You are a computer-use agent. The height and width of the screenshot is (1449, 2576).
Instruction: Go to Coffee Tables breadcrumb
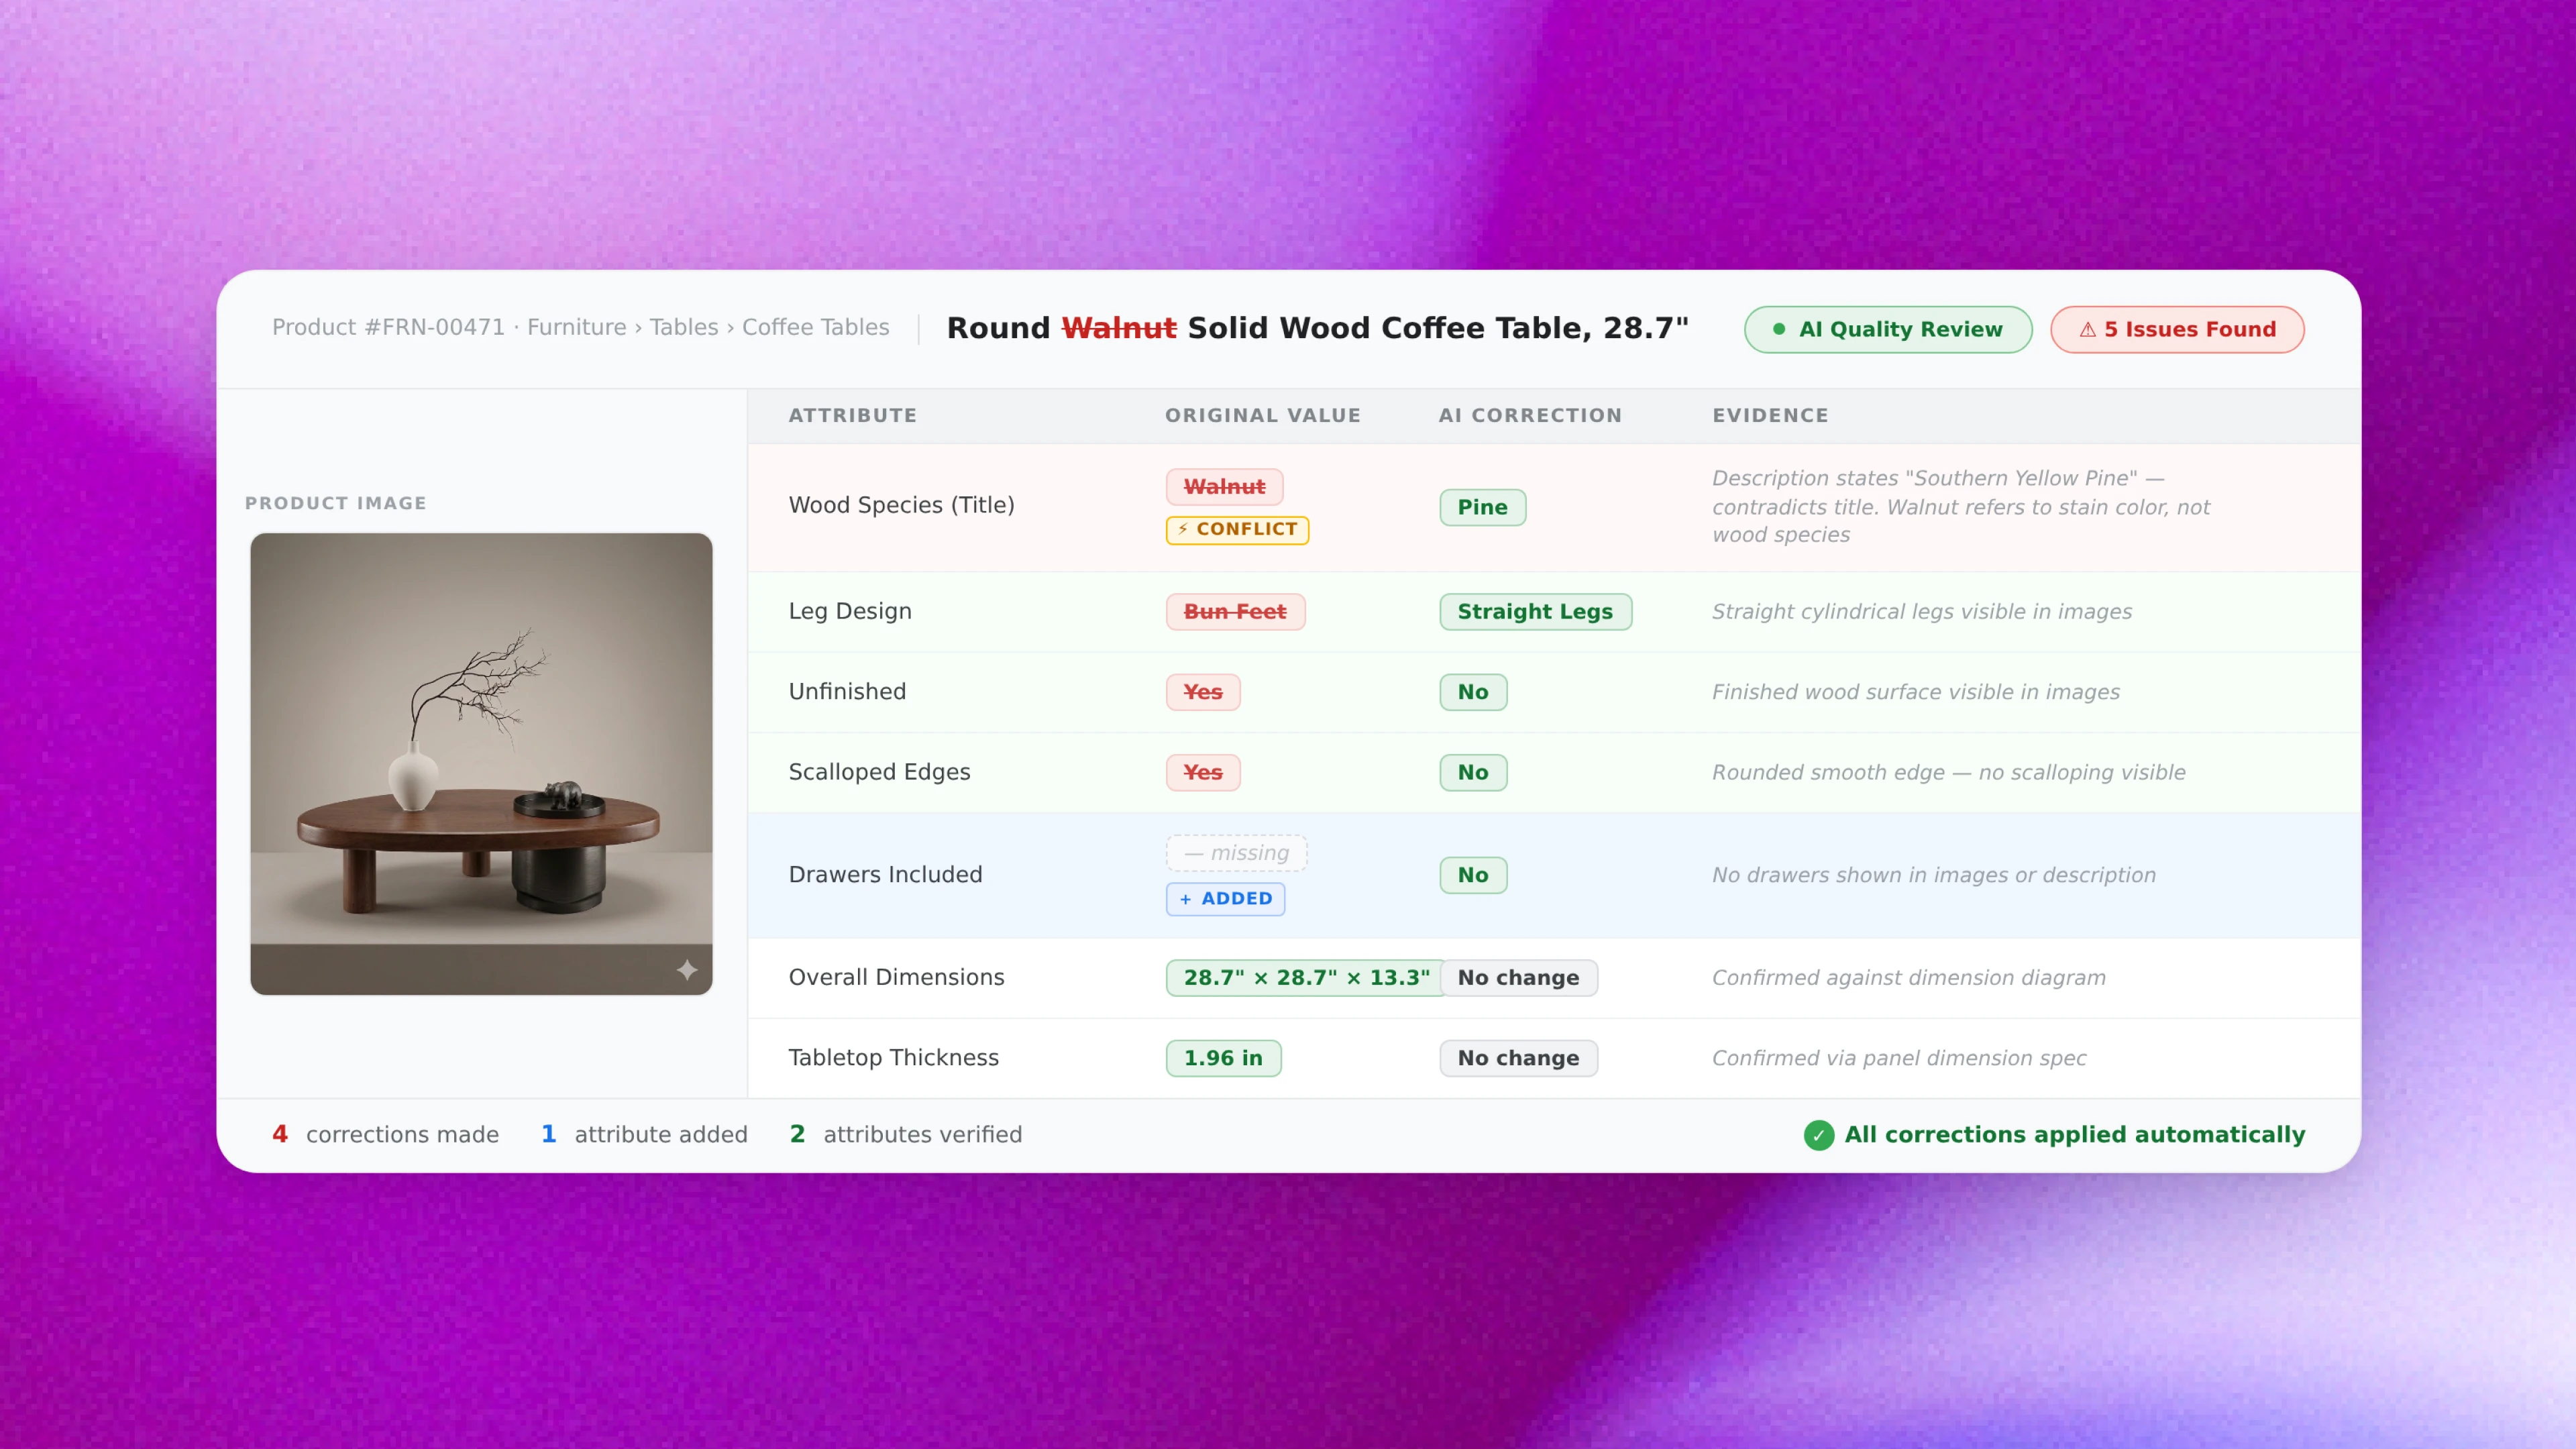pyautogui.click(x=815, y=327)
